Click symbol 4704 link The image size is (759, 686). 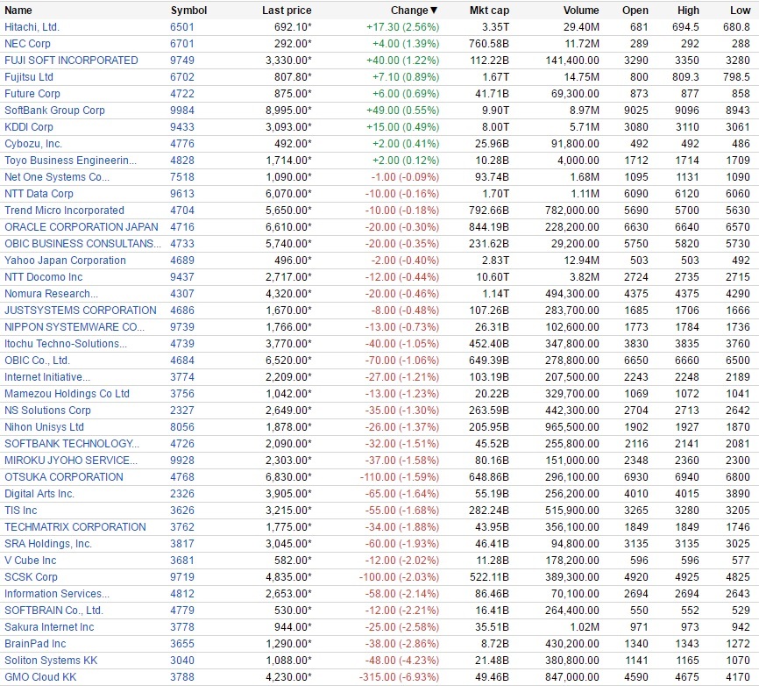click(182, 211)
